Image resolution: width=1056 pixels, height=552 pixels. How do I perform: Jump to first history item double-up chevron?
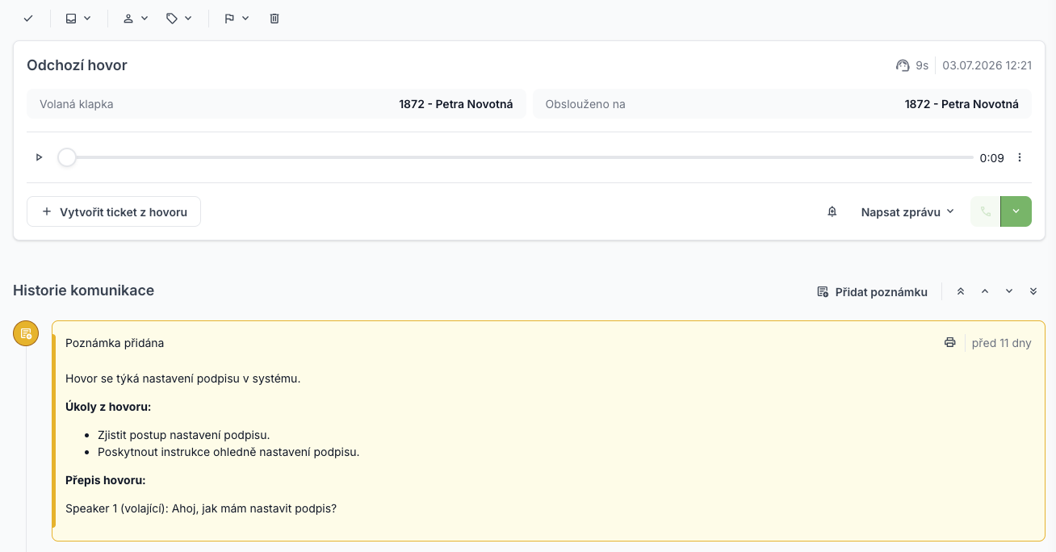[961, 291]
